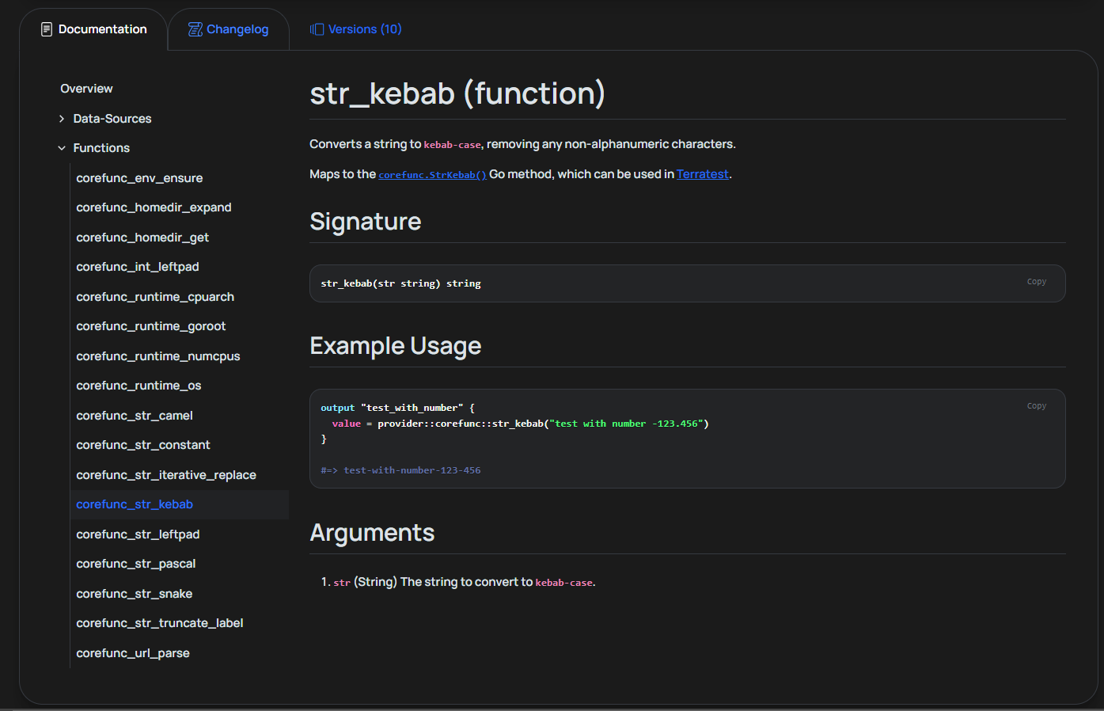The height and width of the screenshot is (711, 1104).
Task: Follow the corefunc.StrKebab() link
Action: [x=432, y=175]
